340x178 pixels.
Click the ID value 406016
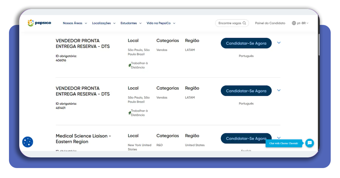[61, 60]
